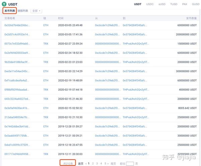This screenshot has height=166, width=201.
Task: Open the 销毁列表 burn list tab
Action: [23, 11]
